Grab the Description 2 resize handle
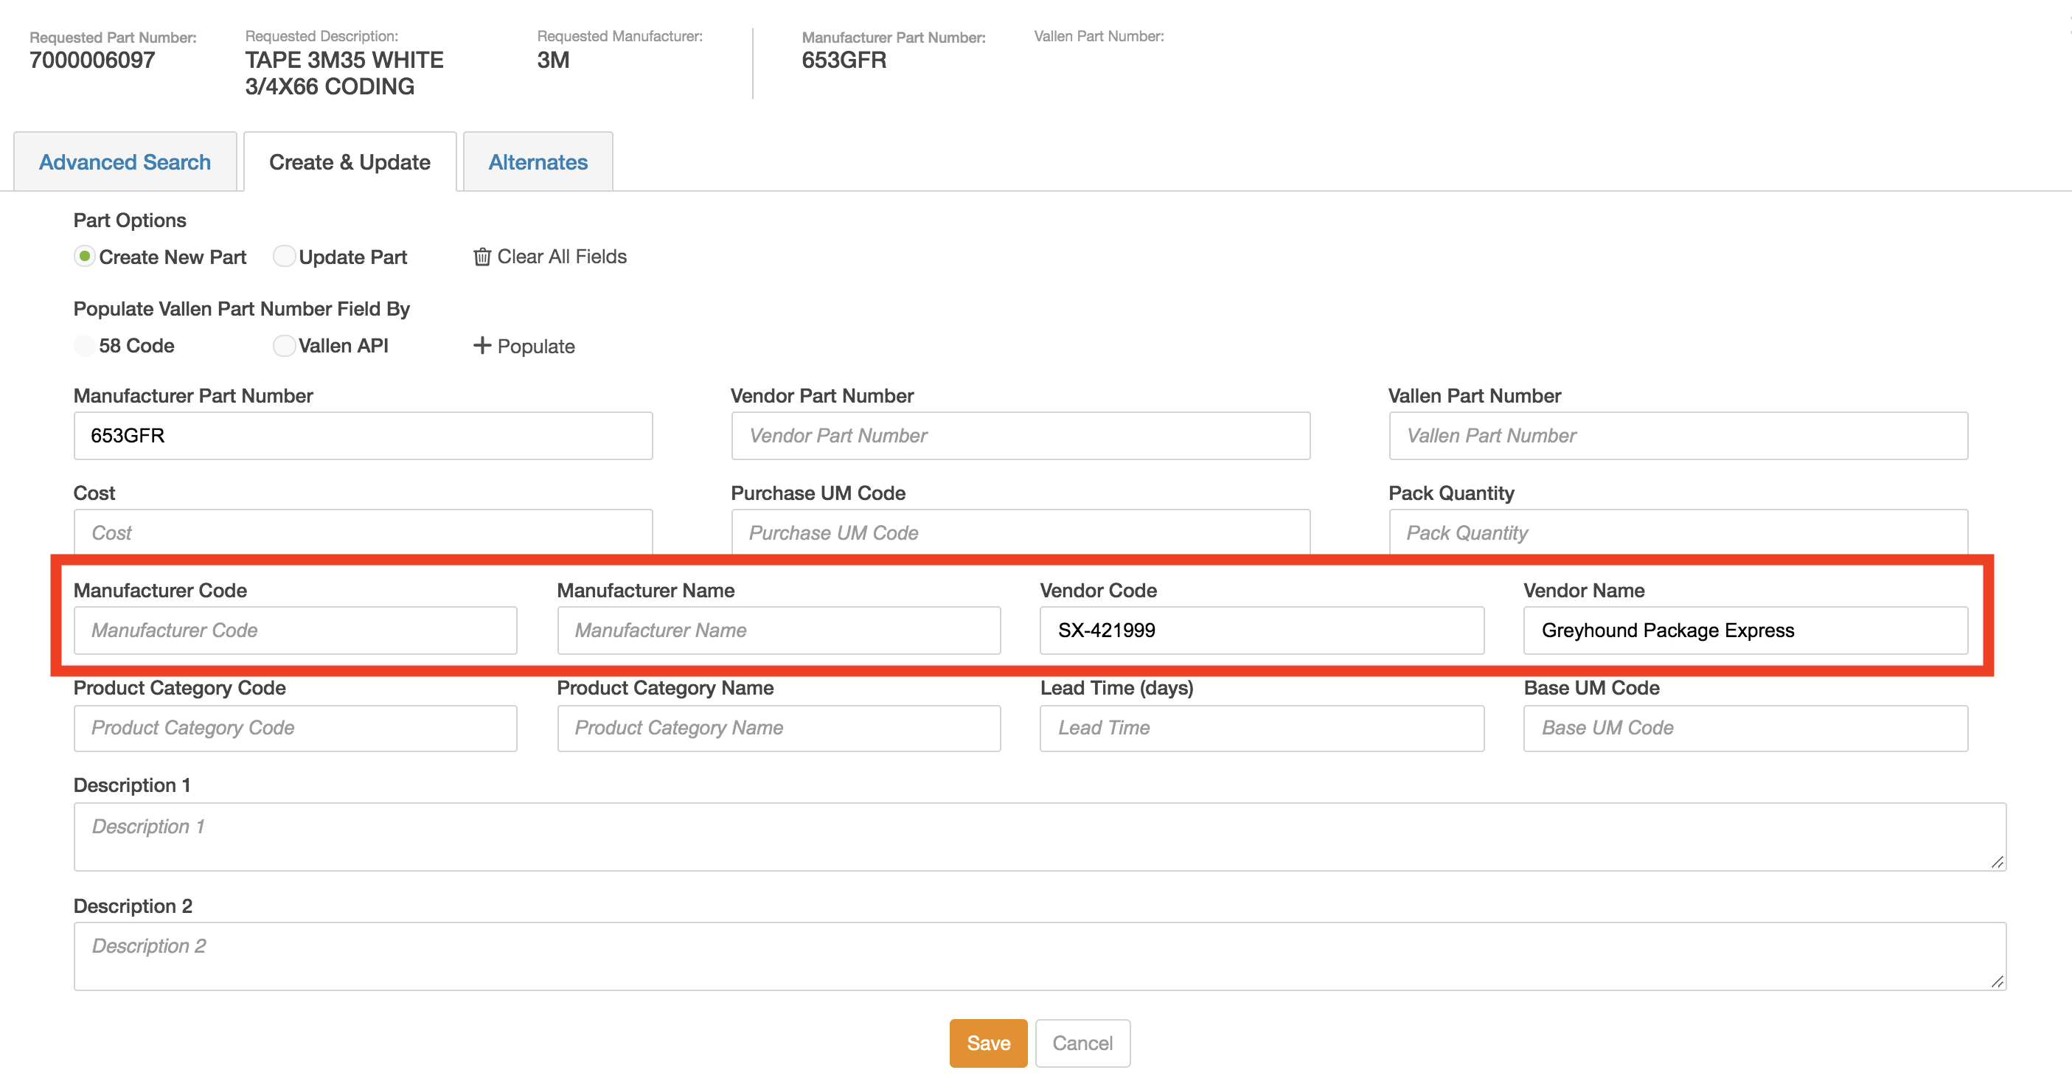Viewport: 2072px width, 1084px height. (1998, 981)
